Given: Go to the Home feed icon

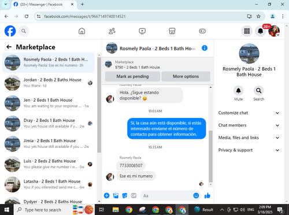Looking at the screenshot, I should coord(81,31).
